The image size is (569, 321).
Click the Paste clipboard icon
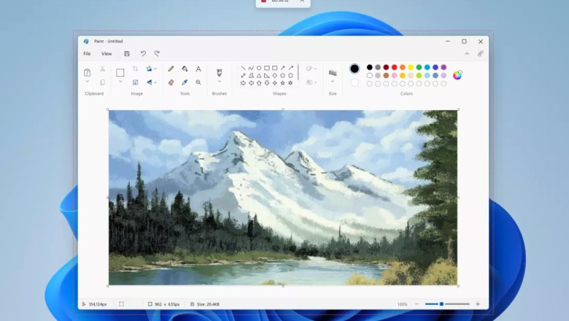point(87,72)
